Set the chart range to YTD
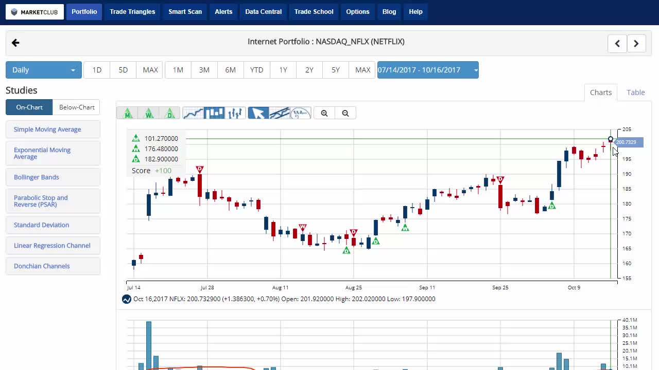 click(257, 70)
